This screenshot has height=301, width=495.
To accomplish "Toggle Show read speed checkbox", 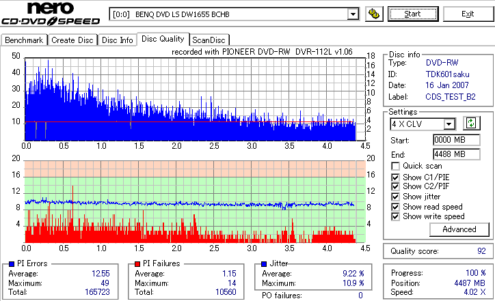I will click(395, 207).
